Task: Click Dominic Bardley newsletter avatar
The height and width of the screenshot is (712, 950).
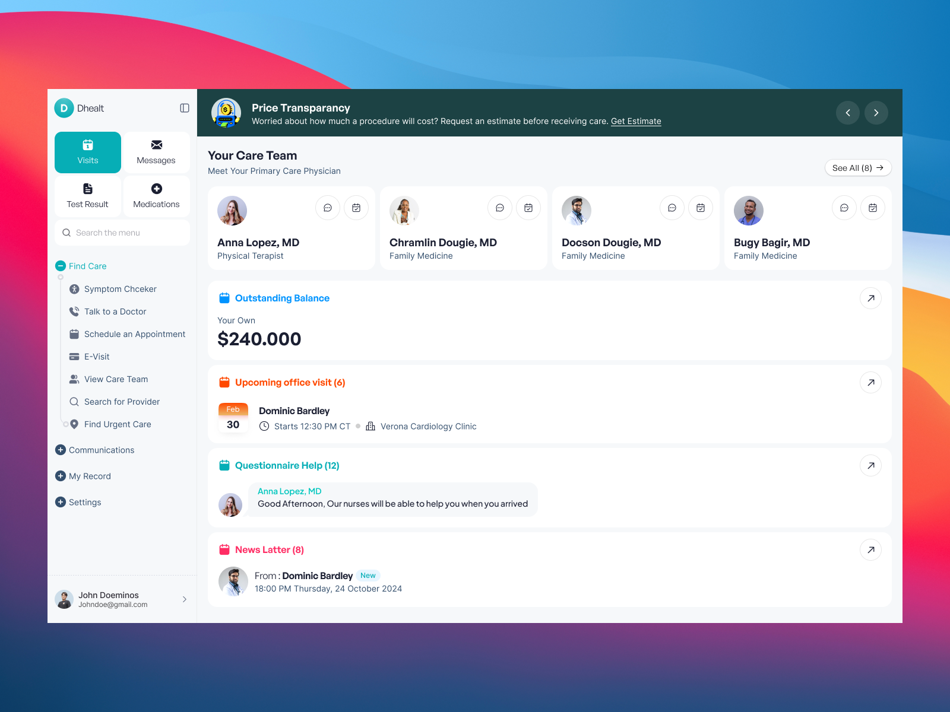Action: pos(233,581)
